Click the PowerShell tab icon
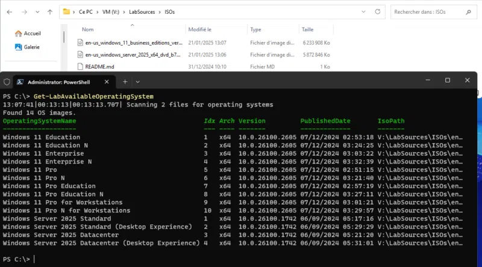Screen dimensions: 482x267 [x=20, y=81]
